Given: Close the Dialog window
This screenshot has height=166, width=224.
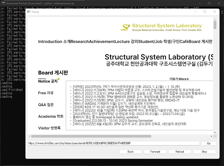Looking at the screenshot, I should coord(214,12).
